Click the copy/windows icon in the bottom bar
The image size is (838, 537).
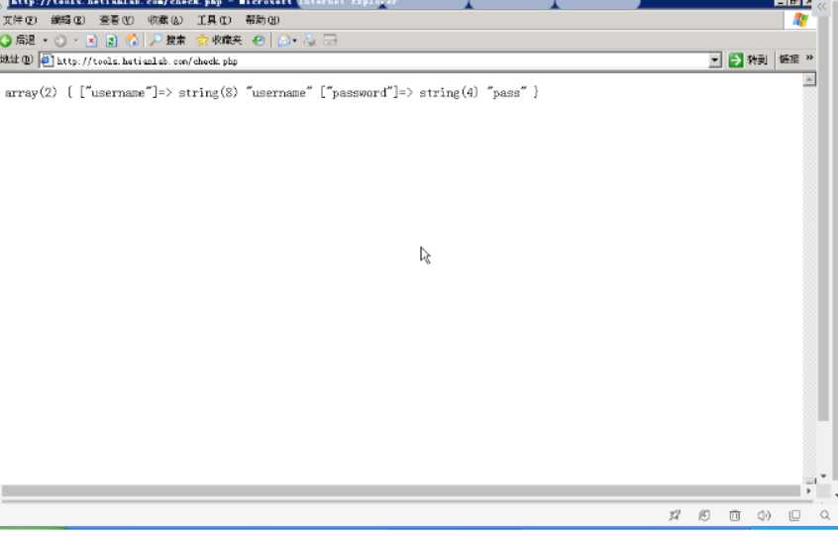(794, 515)
